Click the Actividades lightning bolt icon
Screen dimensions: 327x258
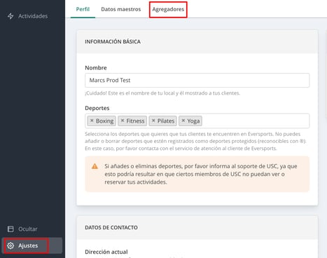click(11, 16)
